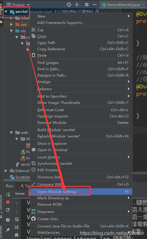Screen dimensions: 147x239
Task: Click the Restore Layout icon in Run panel
Action: (x=8, y=220)
